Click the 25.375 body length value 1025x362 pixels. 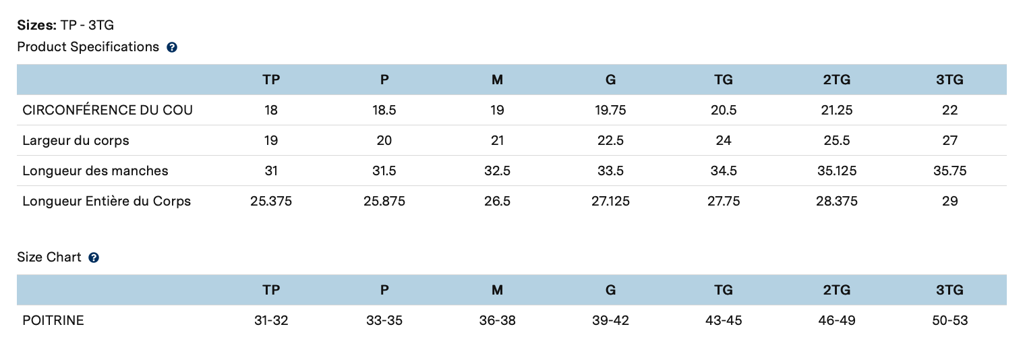[x=271, y=201]
